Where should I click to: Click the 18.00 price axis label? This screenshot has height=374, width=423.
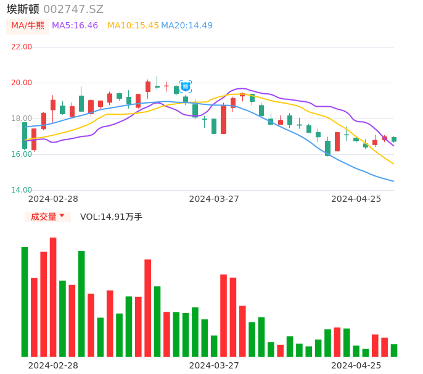[x=22, y=118]
